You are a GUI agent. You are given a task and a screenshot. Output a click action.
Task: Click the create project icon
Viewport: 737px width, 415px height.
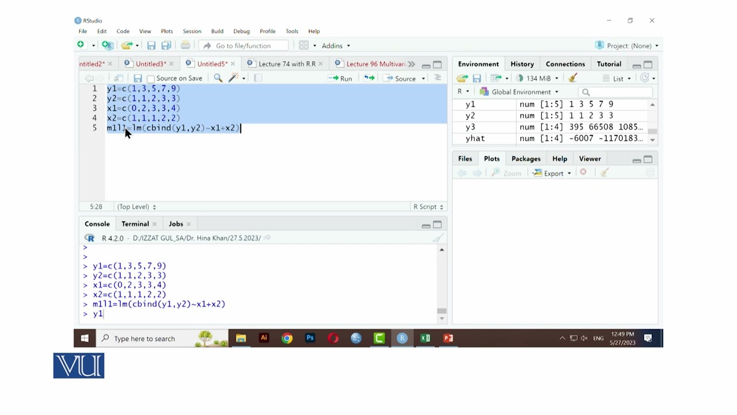coord(107,45)
